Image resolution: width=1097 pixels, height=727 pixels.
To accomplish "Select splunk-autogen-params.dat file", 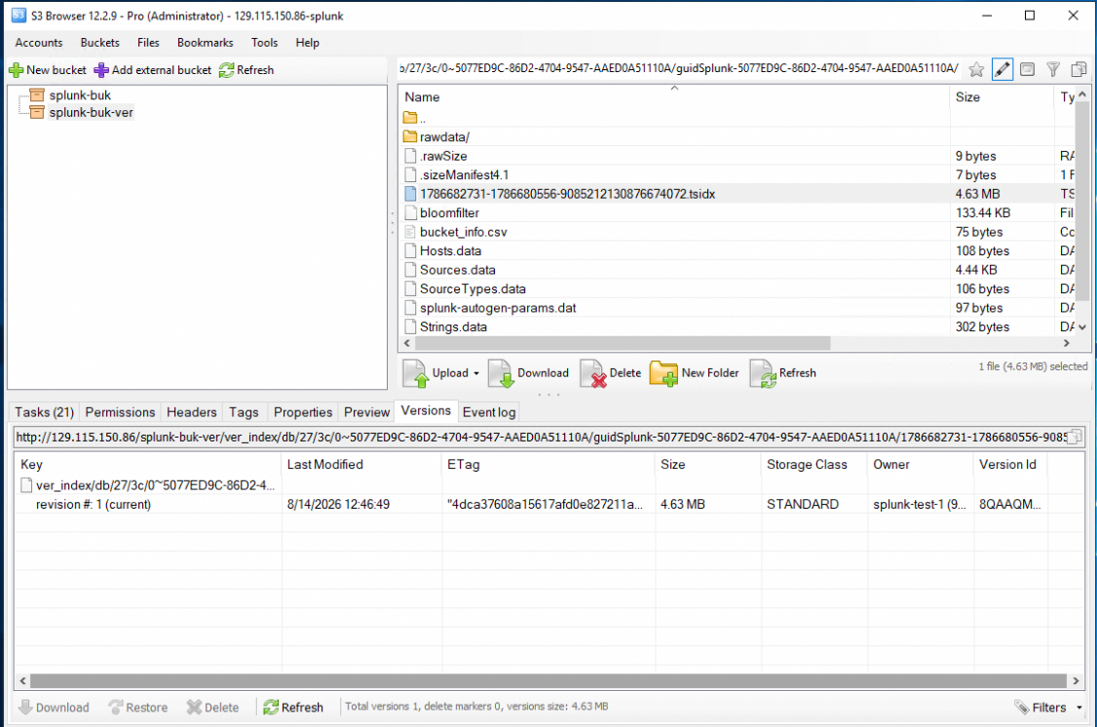I will 490,308.
